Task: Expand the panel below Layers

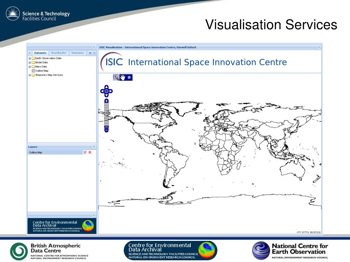Action: (94, 215)
